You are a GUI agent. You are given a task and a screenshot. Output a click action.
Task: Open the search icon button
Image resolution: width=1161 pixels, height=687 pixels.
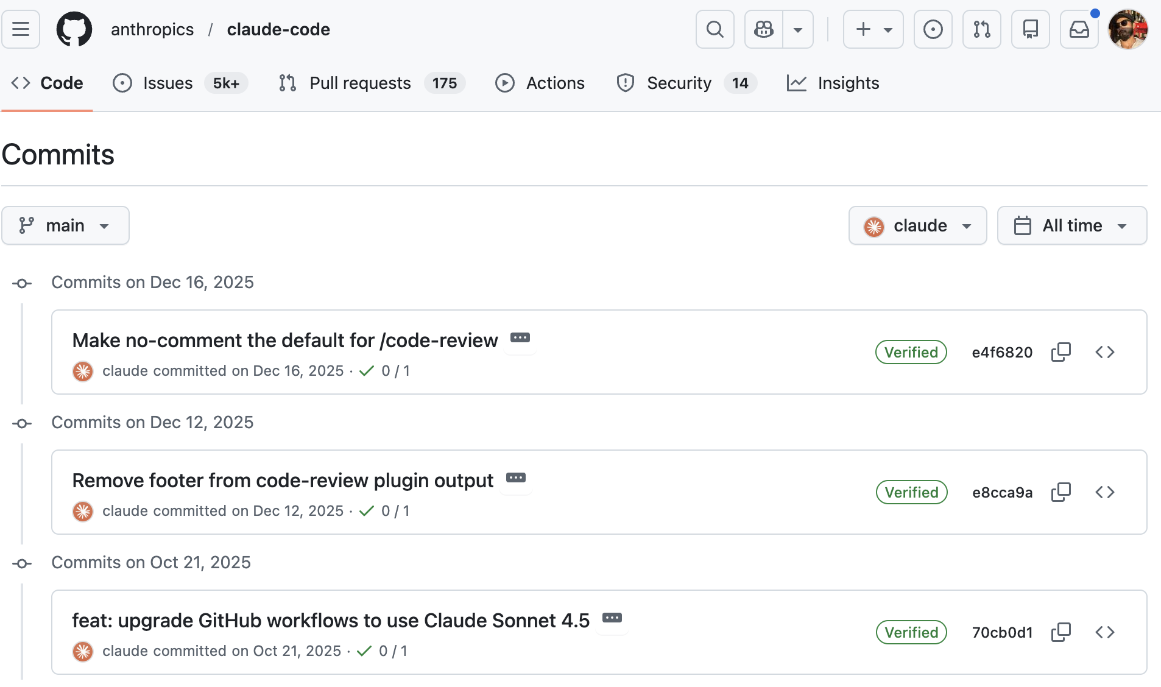pyautogui.click(x=715, y=29)
